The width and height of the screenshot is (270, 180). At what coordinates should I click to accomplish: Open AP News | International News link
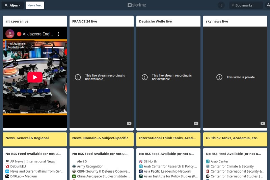(x=32, y=161)
